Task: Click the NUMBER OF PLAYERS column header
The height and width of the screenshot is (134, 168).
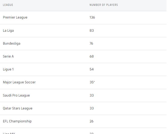Action: pos(104,5)
